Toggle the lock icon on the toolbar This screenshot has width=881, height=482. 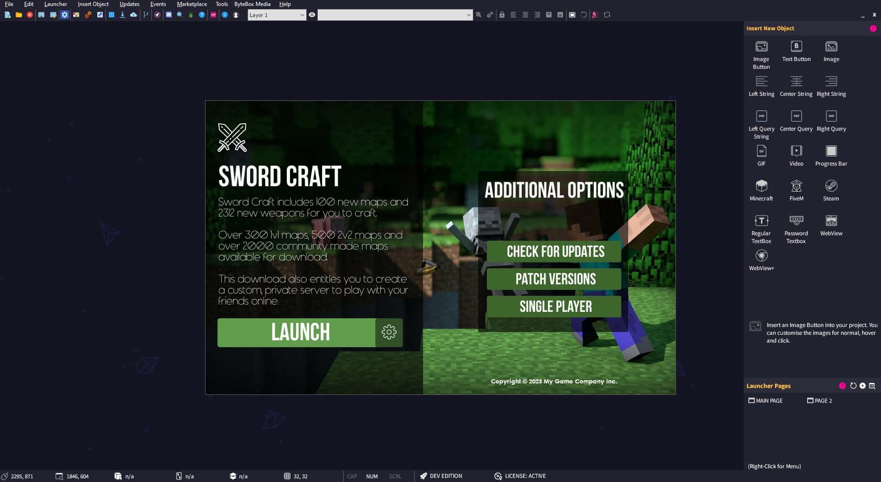[502, 15]
